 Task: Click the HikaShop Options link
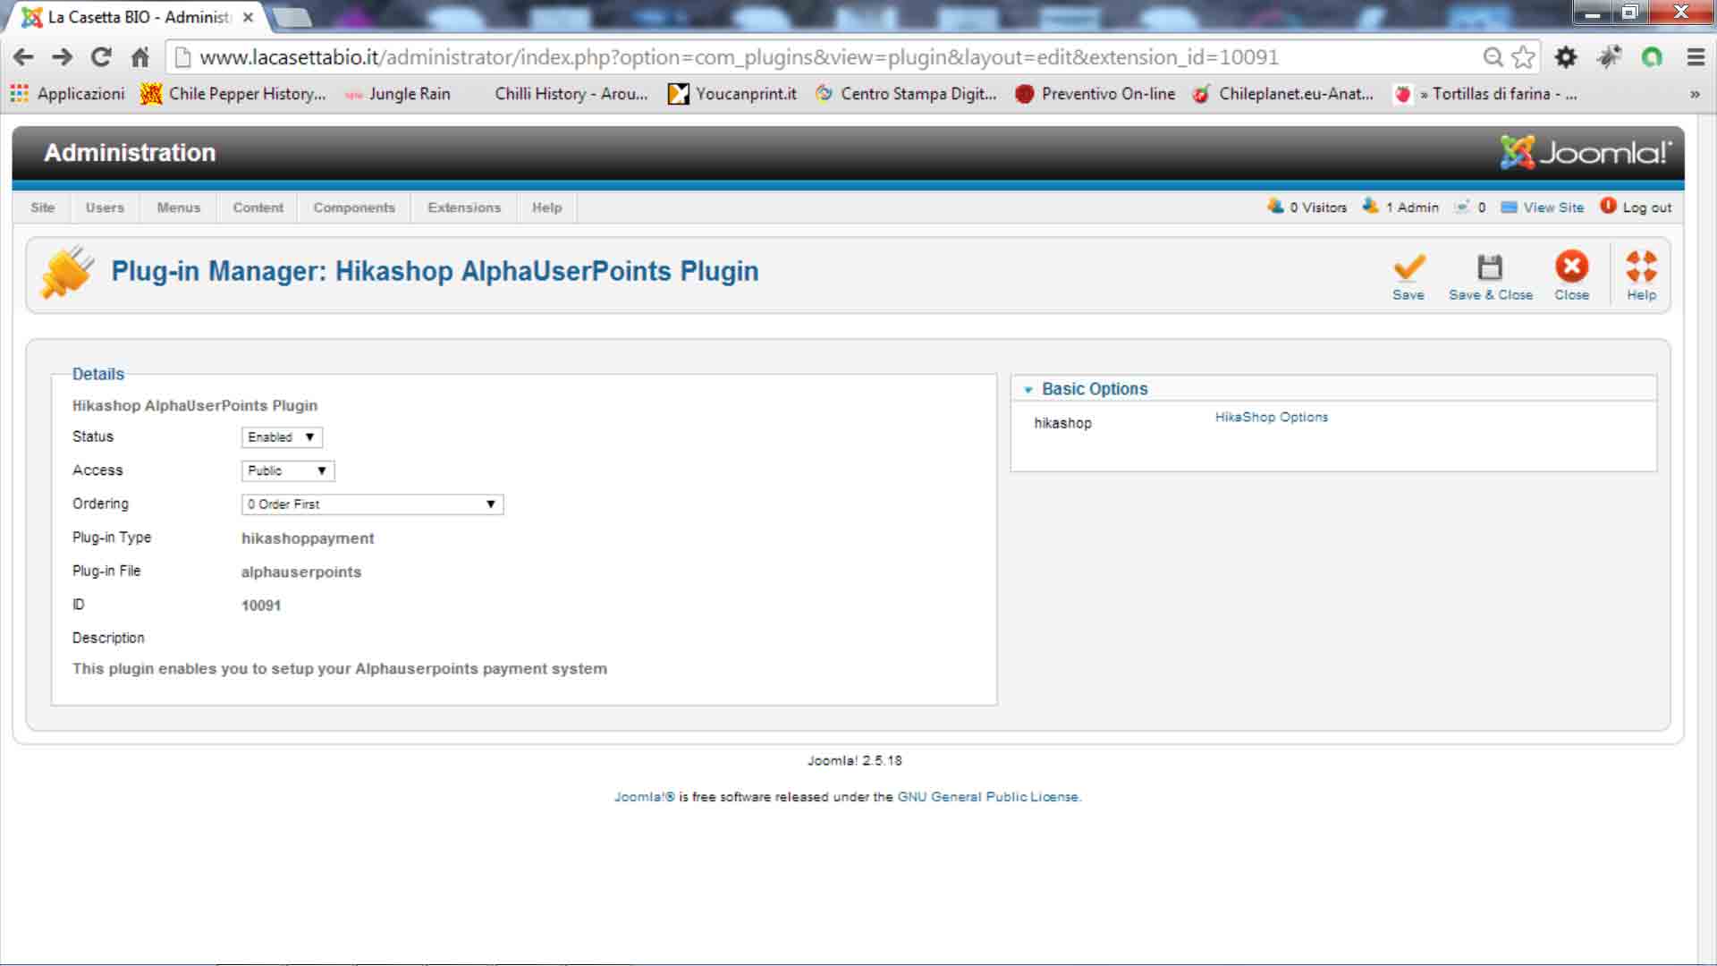(x=1271, y=417)
